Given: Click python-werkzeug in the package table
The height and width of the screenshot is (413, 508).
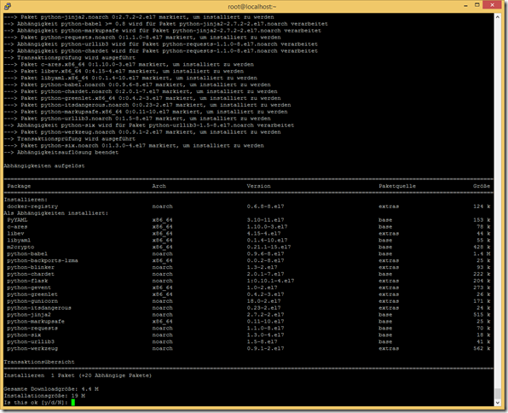Looking at the screenshot, I should 32,349.
